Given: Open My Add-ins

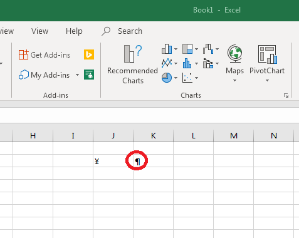Looking at the screenshot, I should (x=44, y=75).
